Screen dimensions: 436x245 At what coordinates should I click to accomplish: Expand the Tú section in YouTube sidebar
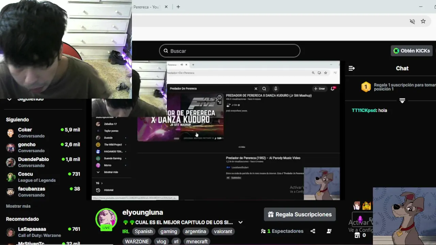click(99, 183)
